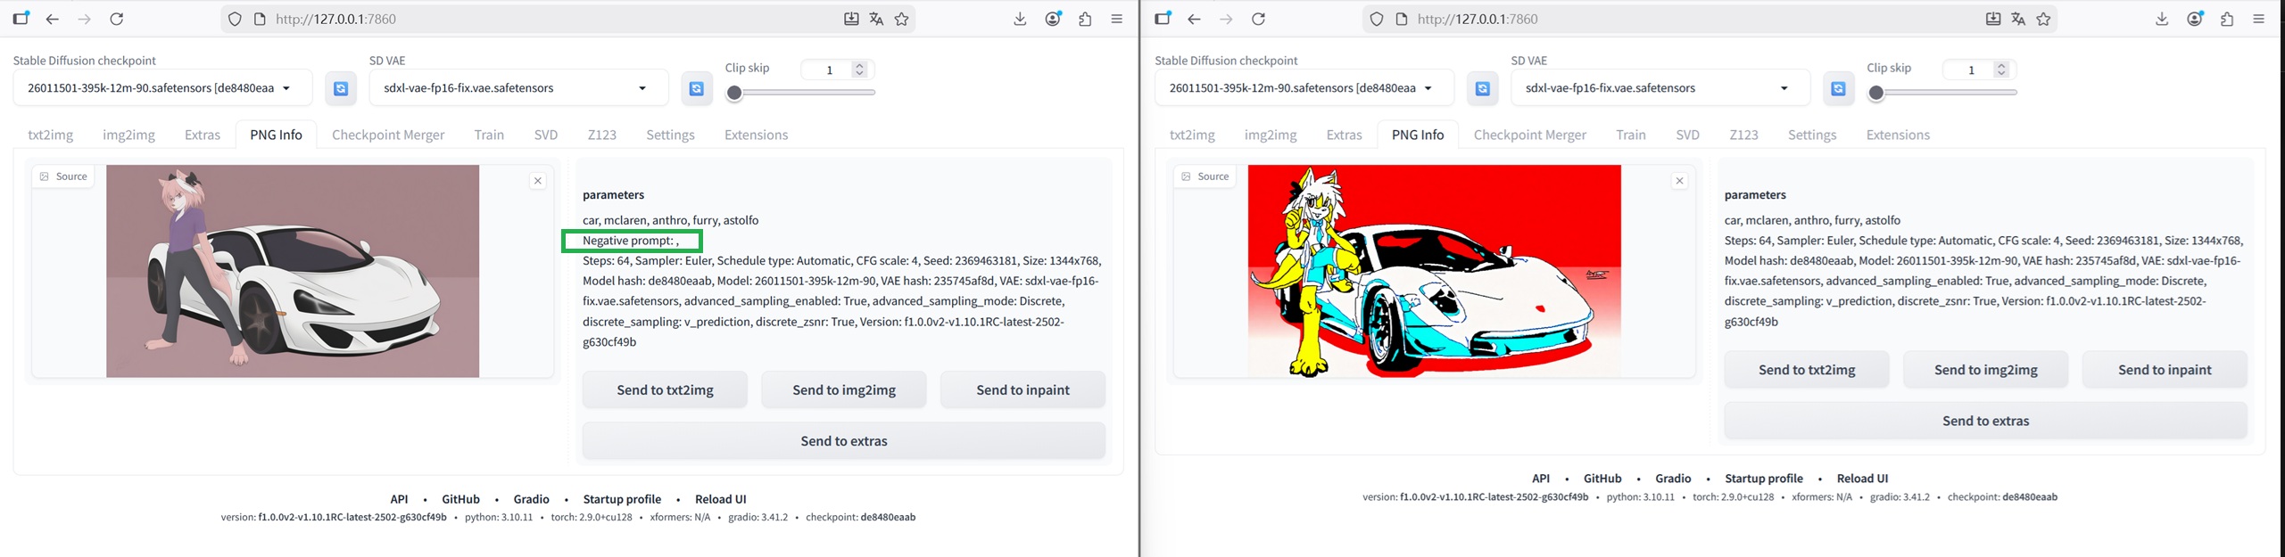Open hamburger menu in right browser window
The width and height of the screenshot is (2285, 557).
click(2258, 19)
